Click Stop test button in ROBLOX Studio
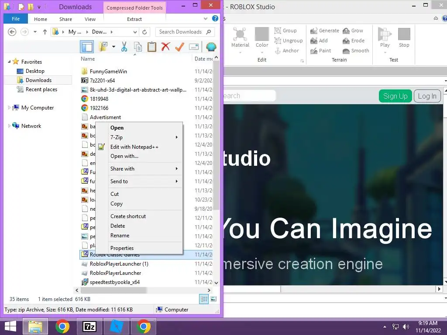 pyautogui.click(x=404, y=37)
